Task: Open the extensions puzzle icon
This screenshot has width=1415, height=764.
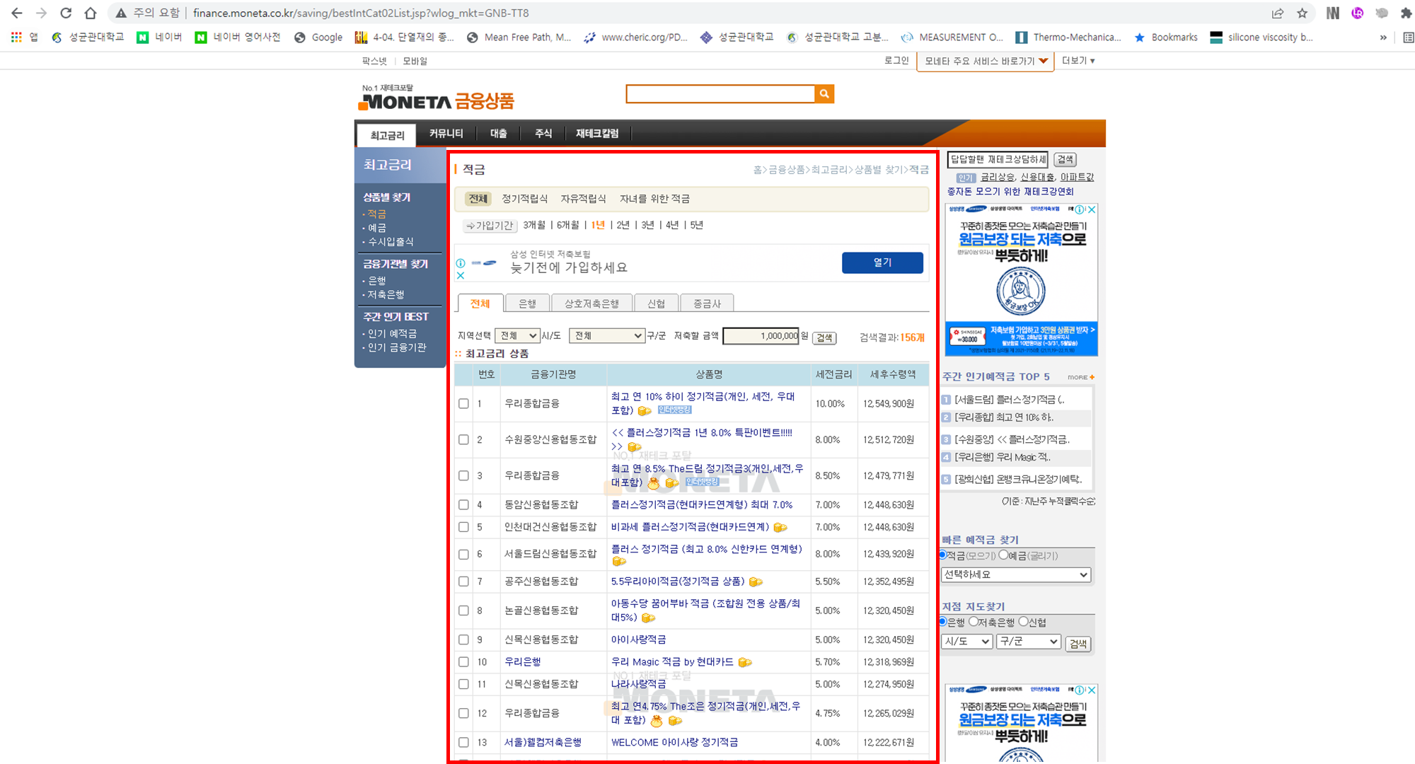Action: pyautogui.click(x=1406, y=13)
